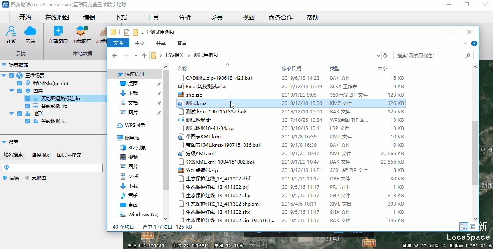Viewport: 493px width, 249px height.
Task: Sort files by 修改日期 column header
Action: click(291, 69)
